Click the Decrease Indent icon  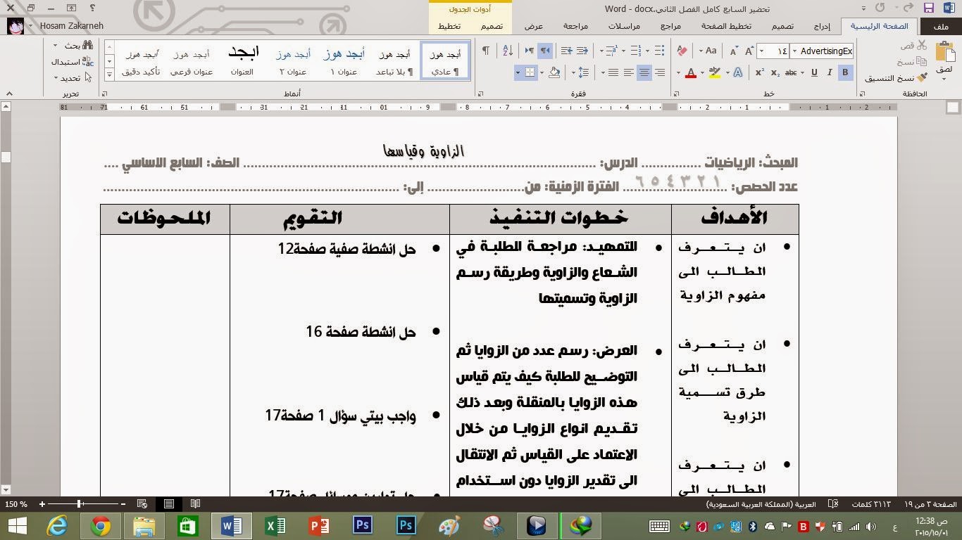click(582, 51)
